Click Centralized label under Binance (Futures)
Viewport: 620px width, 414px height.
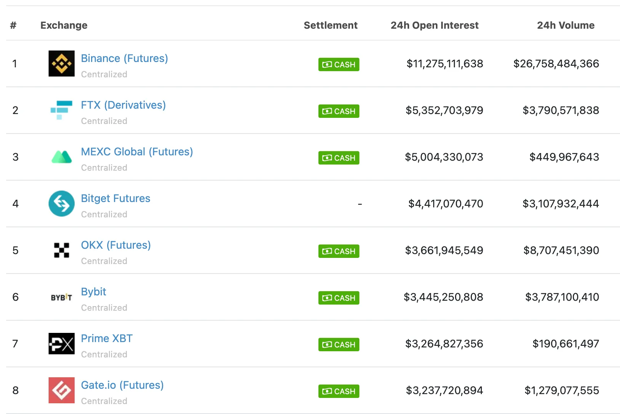coord(104,74)
